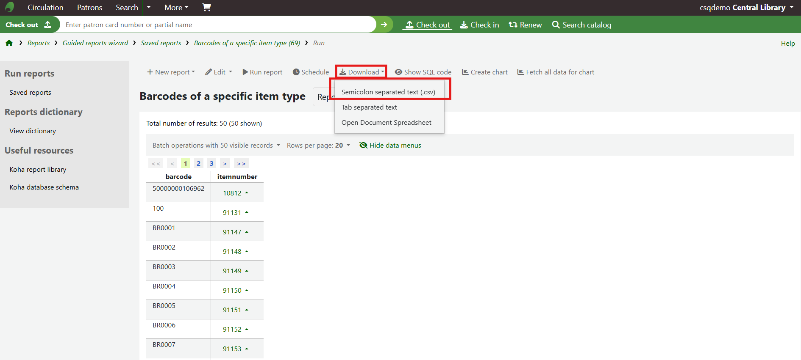The width and height of the screenshot is (801, 360).
Task: Submit patron search with arrow button
Action: (x=384, y=25)
